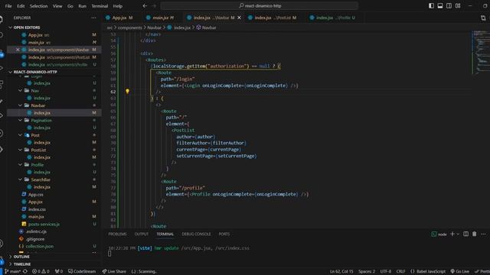
Task: Switch to the App.jsx editor tab
Action: [119, 18]
